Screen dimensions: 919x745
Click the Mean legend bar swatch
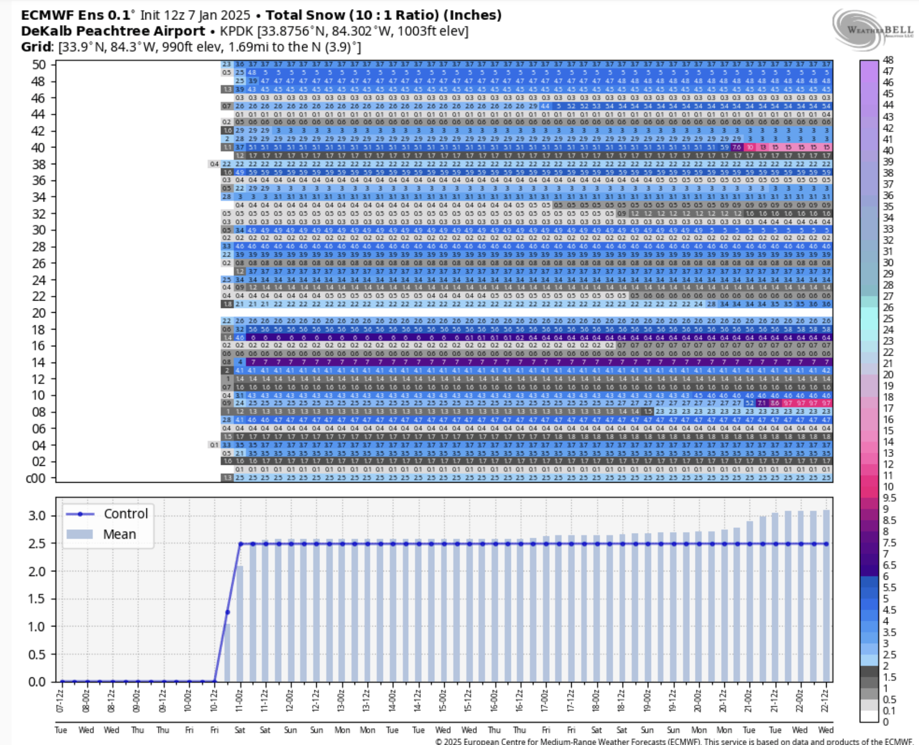pyautogui.click(x=80, y=534)
